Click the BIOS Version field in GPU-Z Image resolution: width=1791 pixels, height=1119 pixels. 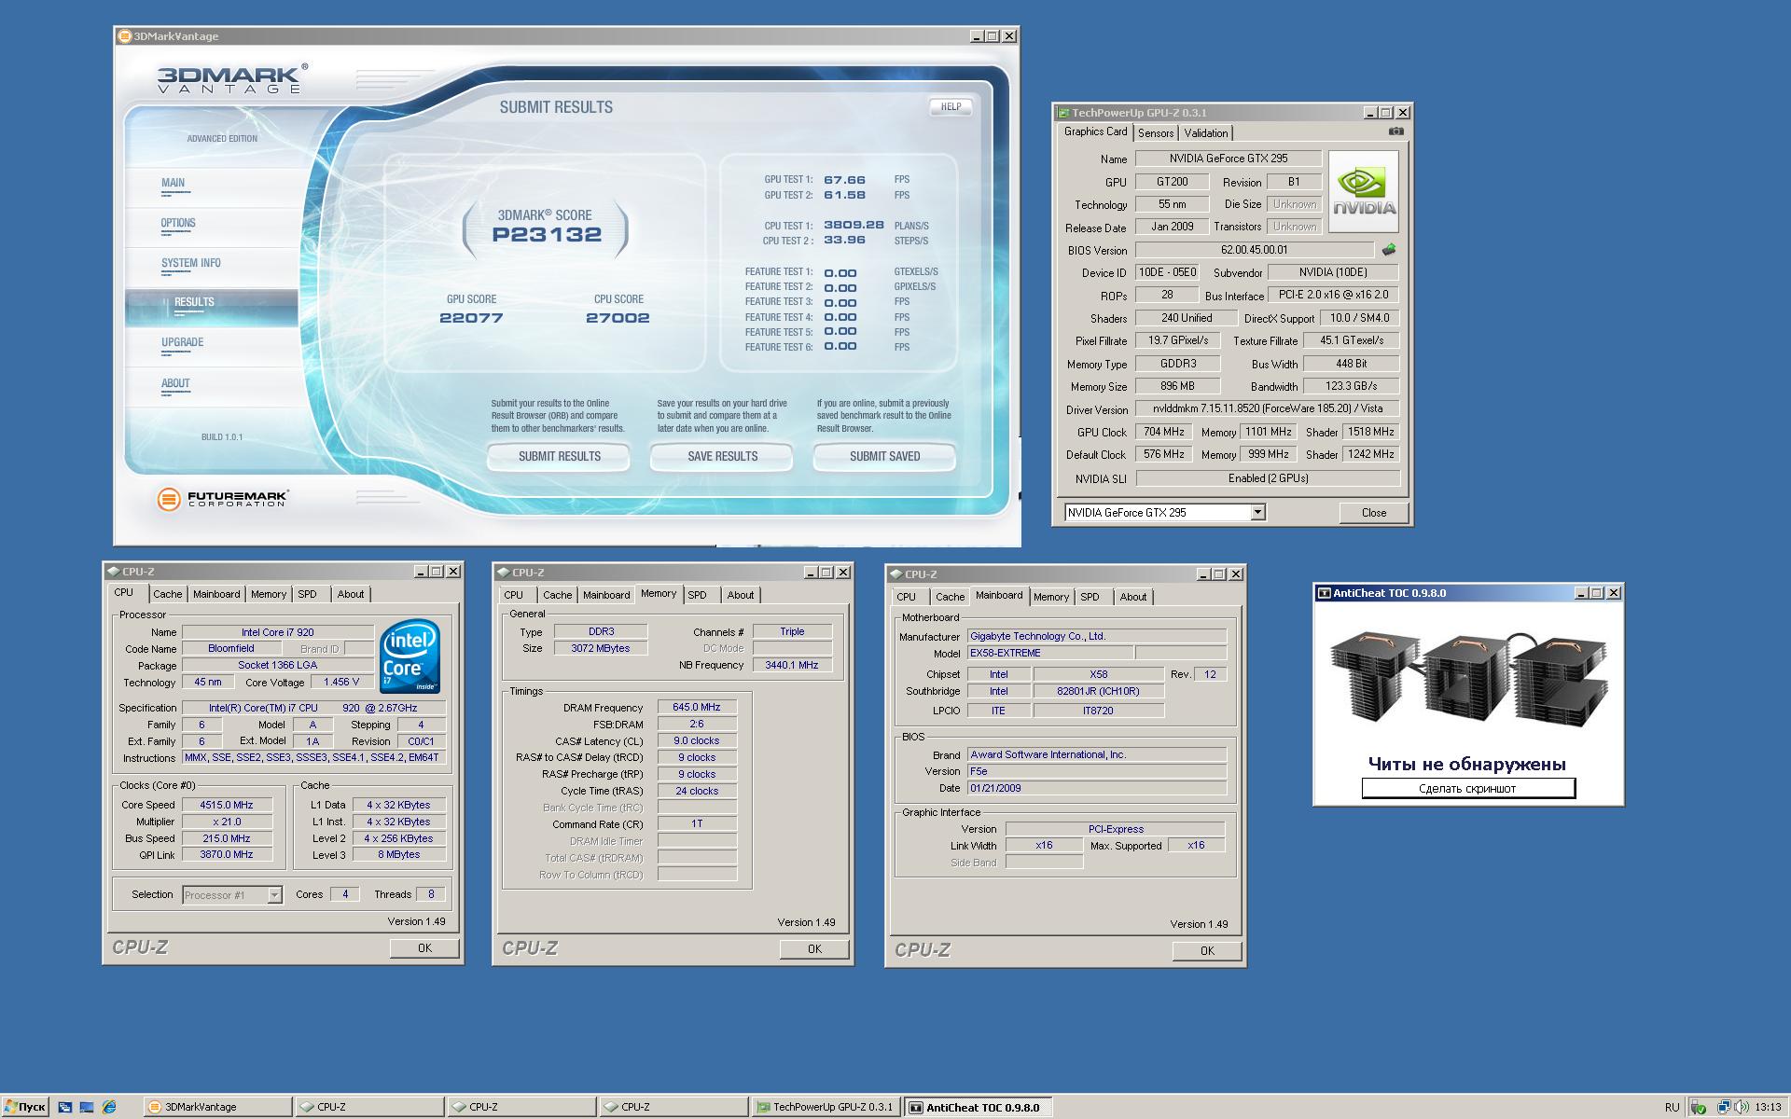click(x=1254, y=250)
